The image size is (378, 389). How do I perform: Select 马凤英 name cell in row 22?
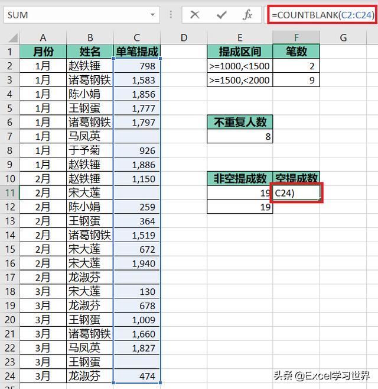pos(90,348)
